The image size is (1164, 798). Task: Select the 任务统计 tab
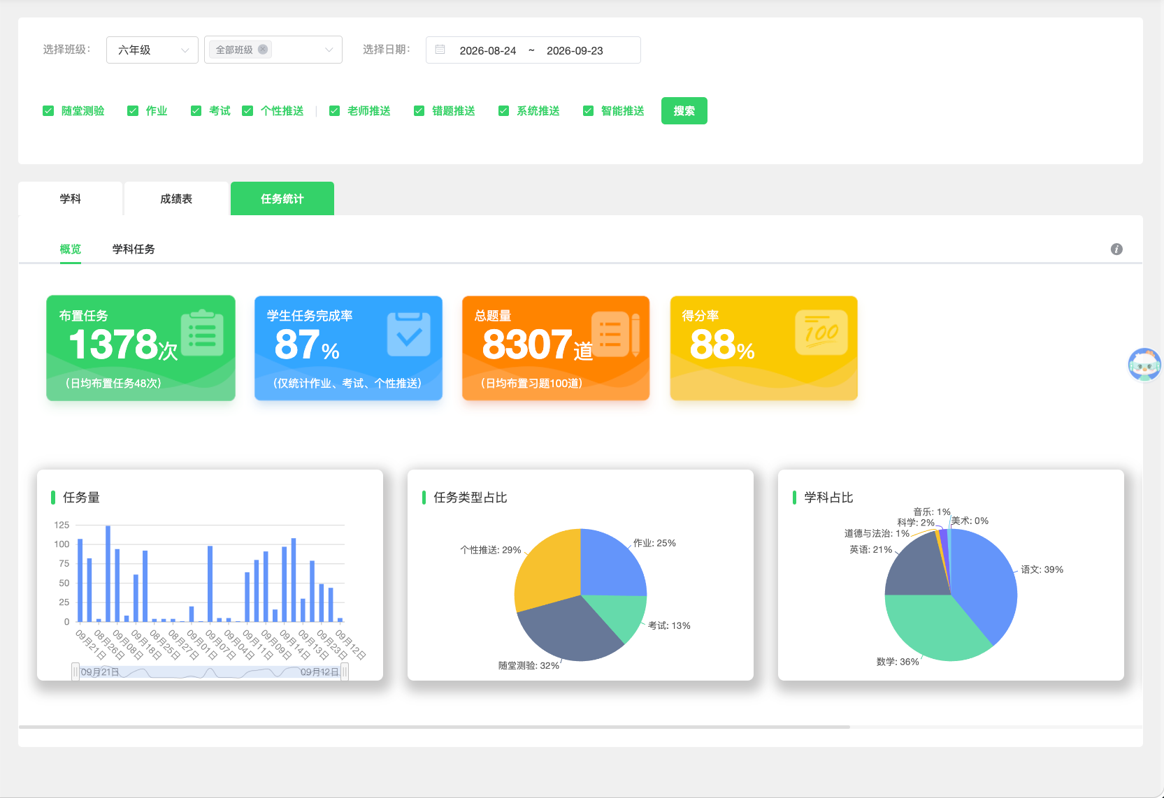(282, 198)
